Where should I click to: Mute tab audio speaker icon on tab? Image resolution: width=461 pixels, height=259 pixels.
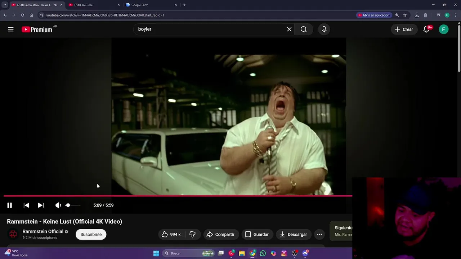55,5
